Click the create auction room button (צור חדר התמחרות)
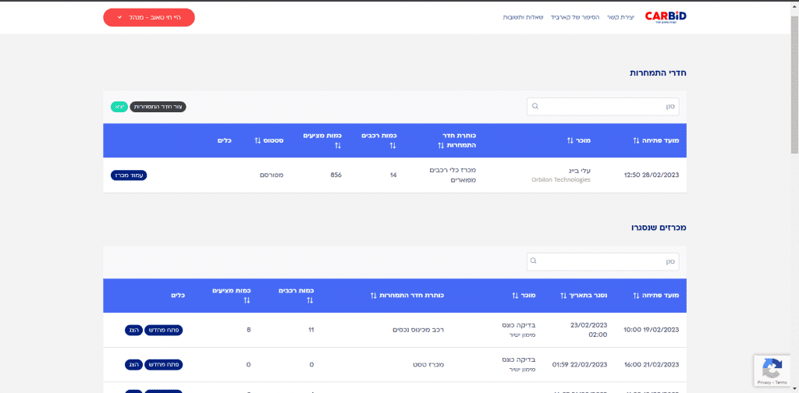This screenshot has height=393, width=799. 158,106
